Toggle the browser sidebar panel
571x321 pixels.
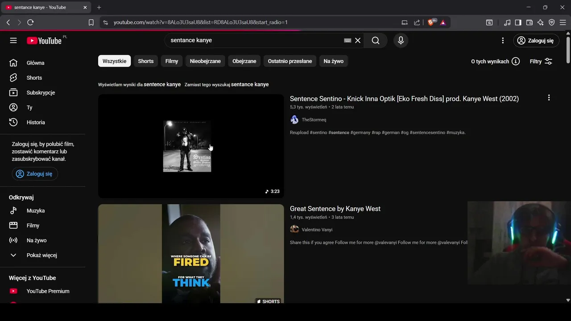[x=518, y=22]
